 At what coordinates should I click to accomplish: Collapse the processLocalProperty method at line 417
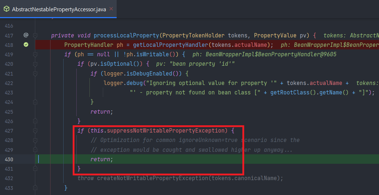tap(35, 36)
